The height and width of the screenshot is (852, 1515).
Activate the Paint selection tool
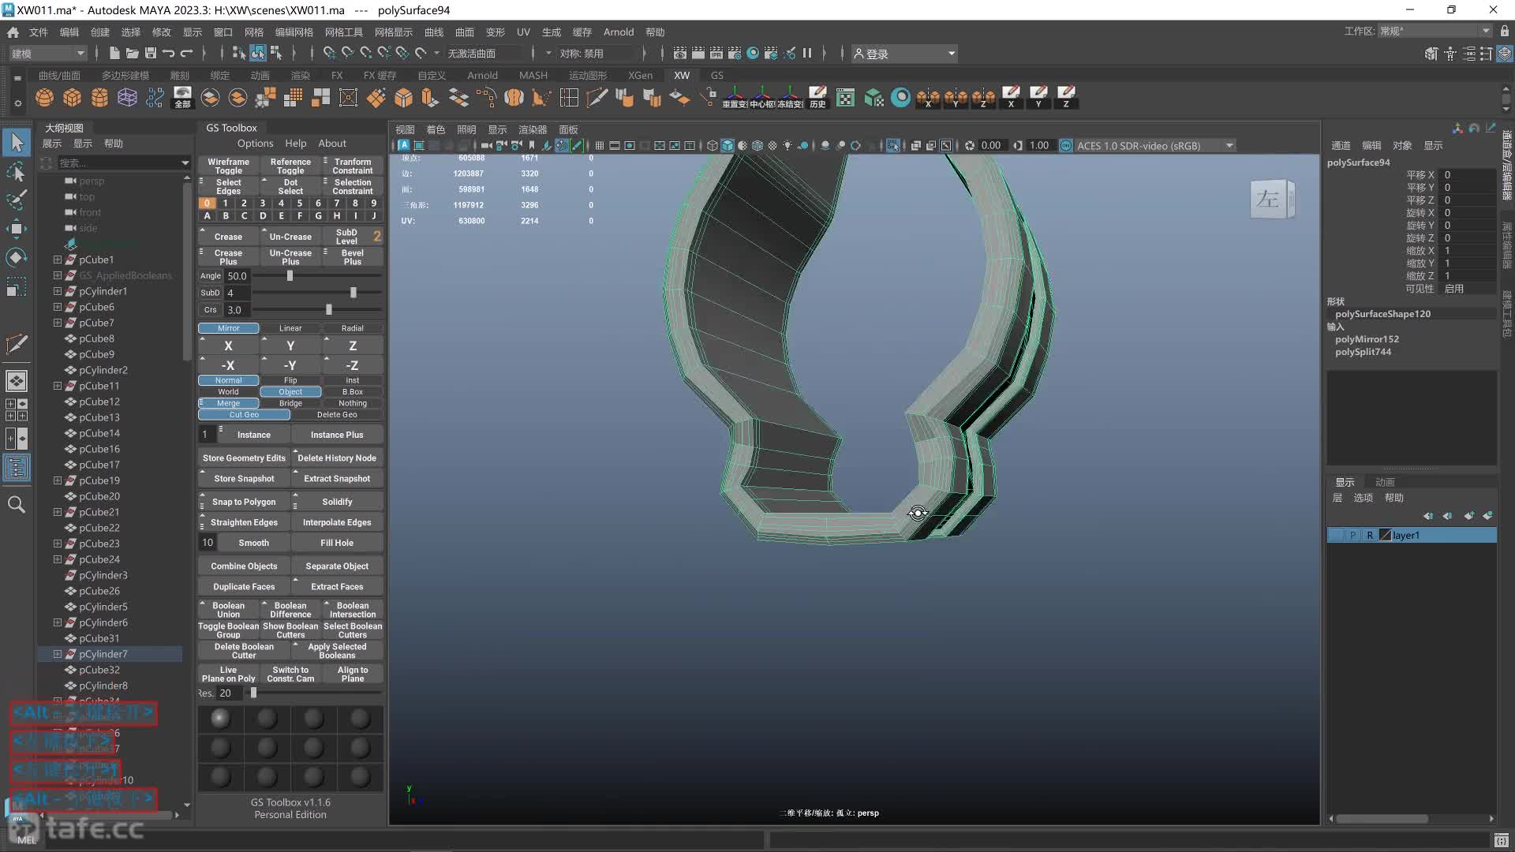(17, 200)
